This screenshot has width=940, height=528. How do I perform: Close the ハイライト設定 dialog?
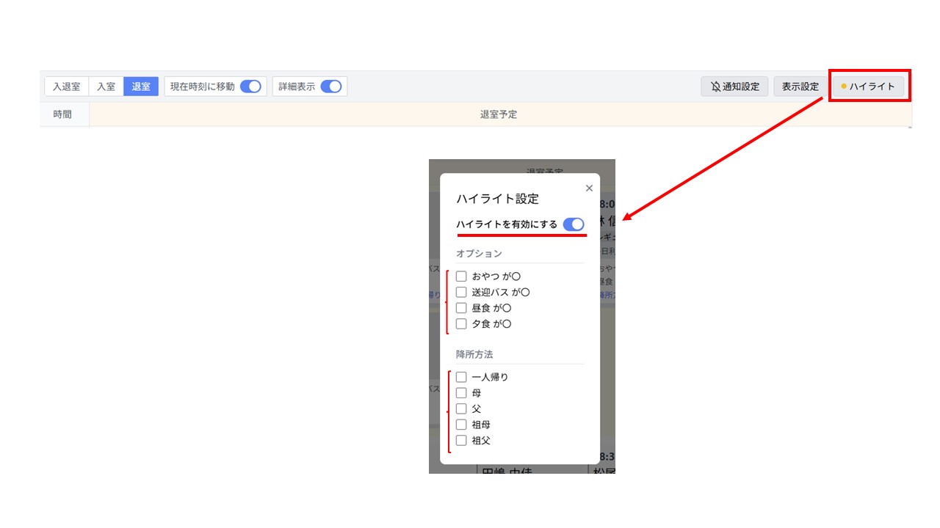pos(589,188)
